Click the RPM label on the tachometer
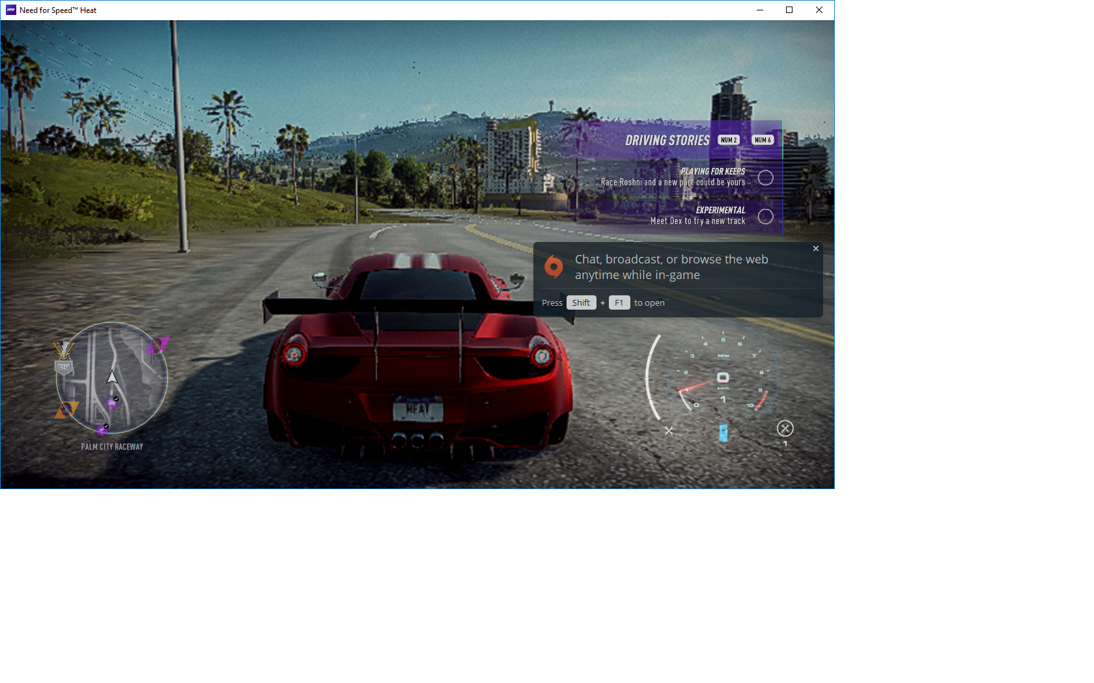Viewport: 1094px width, 683px height. (x=723, y=356)
